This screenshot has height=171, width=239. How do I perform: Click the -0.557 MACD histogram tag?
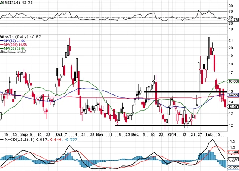(x=233, y=167)
